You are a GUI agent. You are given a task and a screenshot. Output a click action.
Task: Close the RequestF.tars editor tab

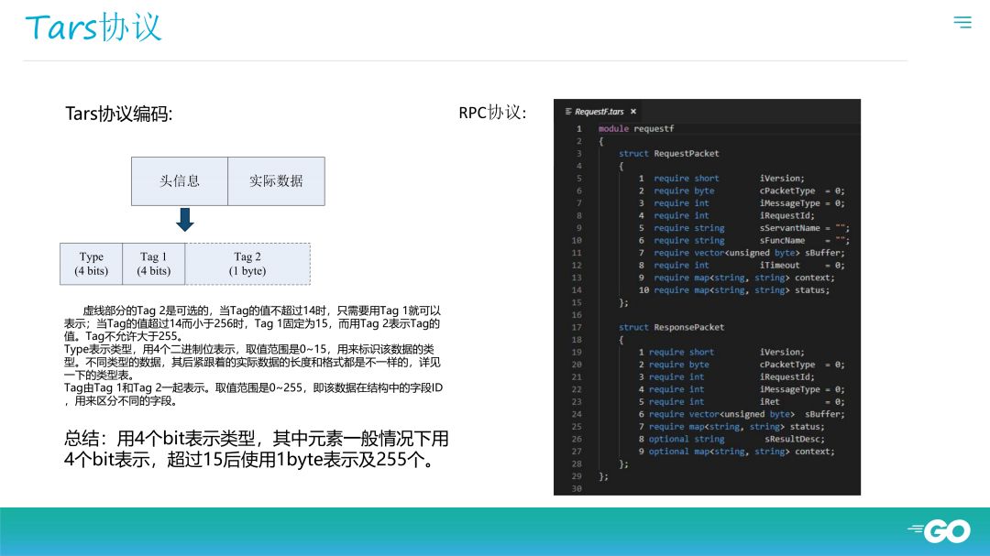point(633,112)
